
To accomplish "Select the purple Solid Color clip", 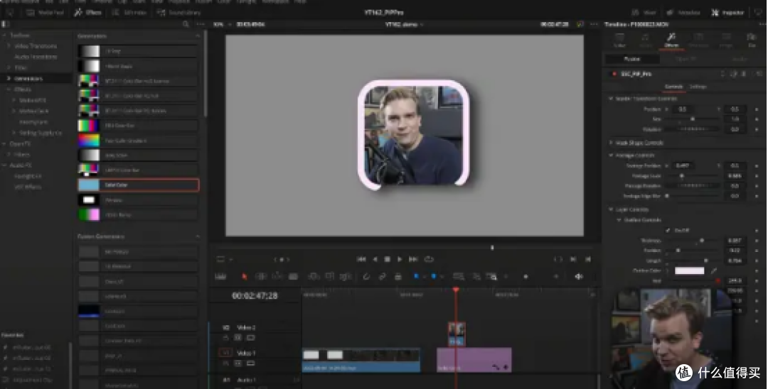I will (x=474, y=360).
